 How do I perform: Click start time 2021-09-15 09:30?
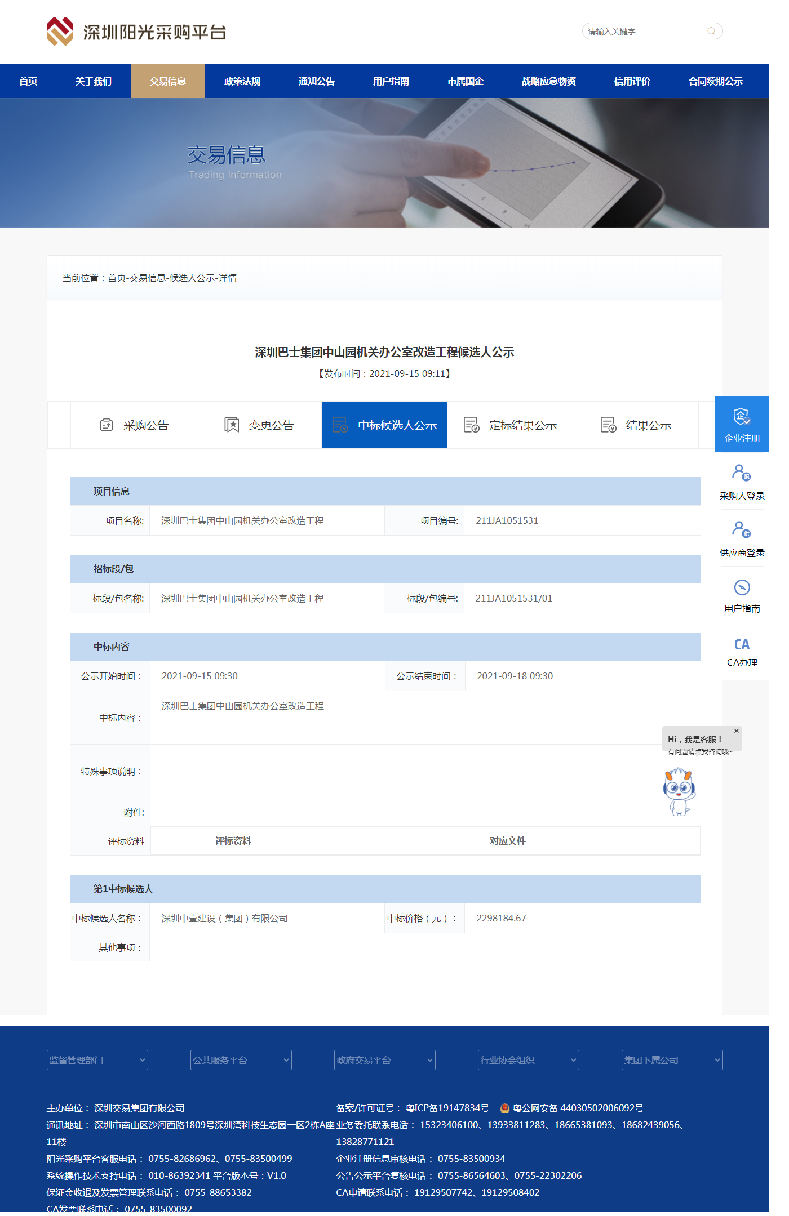click(x=200, y=676)
